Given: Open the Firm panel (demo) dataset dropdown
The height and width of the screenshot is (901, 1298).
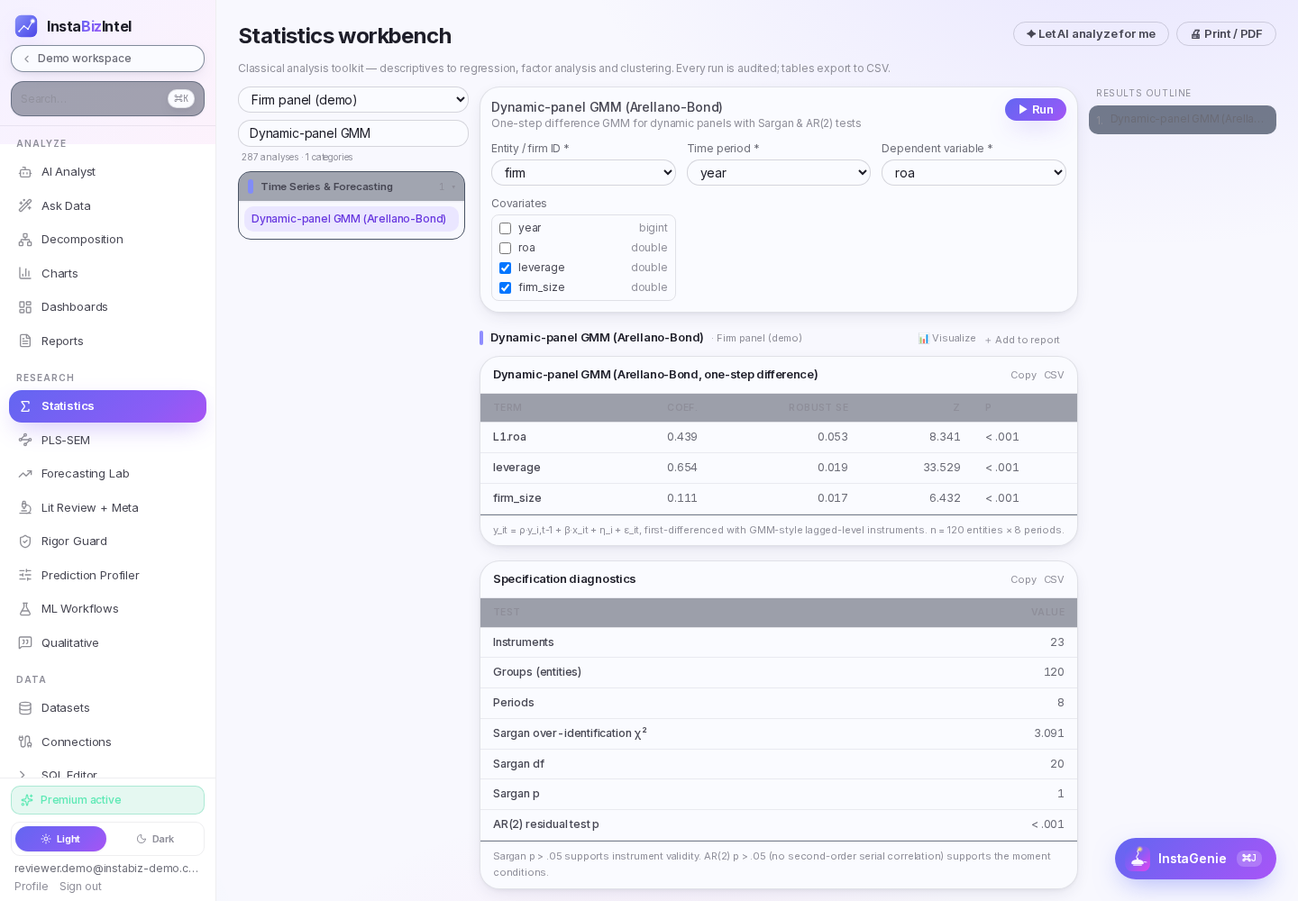Looking at the screenshot, I should (353, 100).
